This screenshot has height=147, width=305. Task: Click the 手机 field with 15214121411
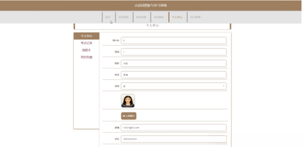click(x=174, y=139)
